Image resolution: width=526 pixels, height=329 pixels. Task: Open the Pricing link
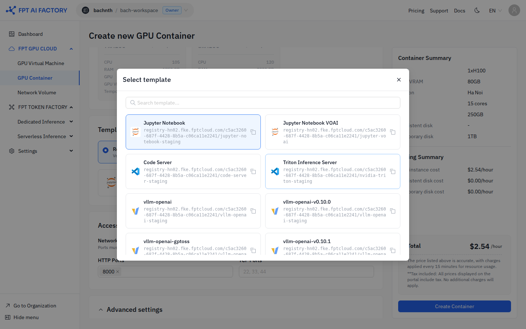[x=416, y=11]
